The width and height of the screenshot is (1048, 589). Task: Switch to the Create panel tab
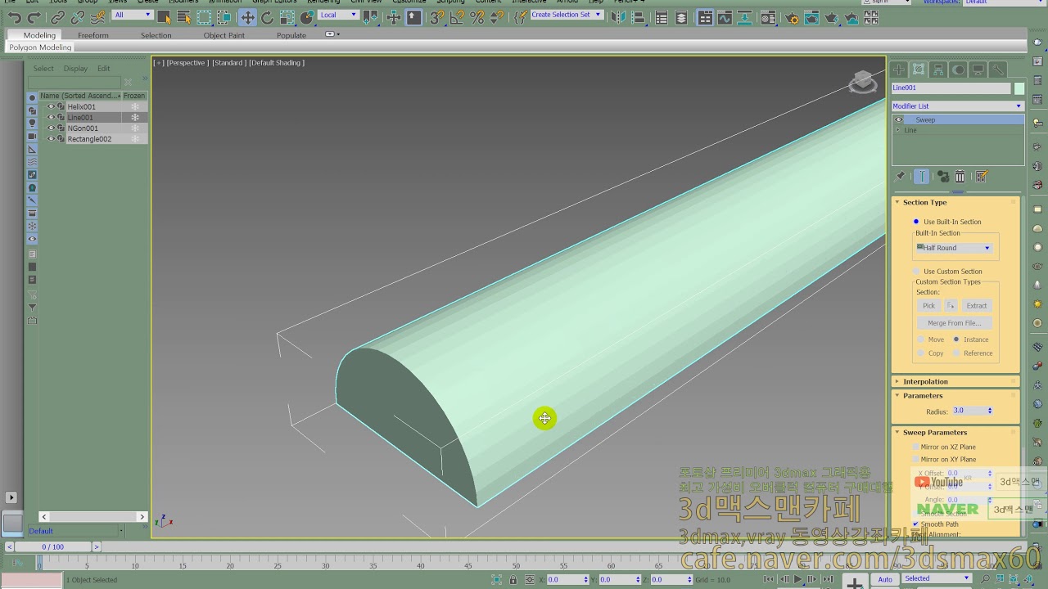point(899,70)
